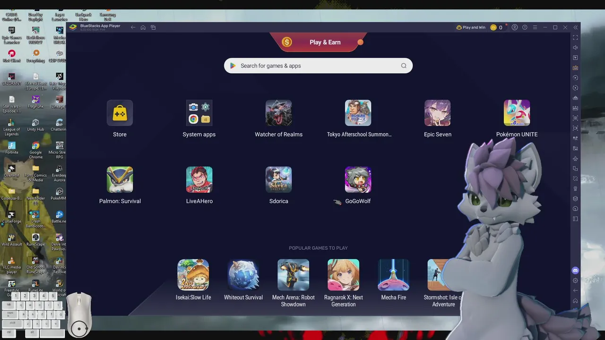605x340 pixels.
Task: Click the POPULAR GAMES TO PLAY heading
Action: [x=318, y=248]
